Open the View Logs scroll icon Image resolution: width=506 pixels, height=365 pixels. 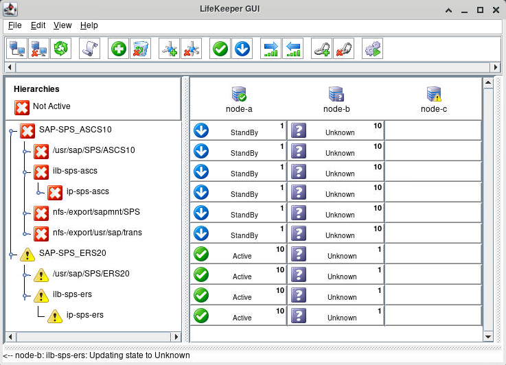point(89,49)
